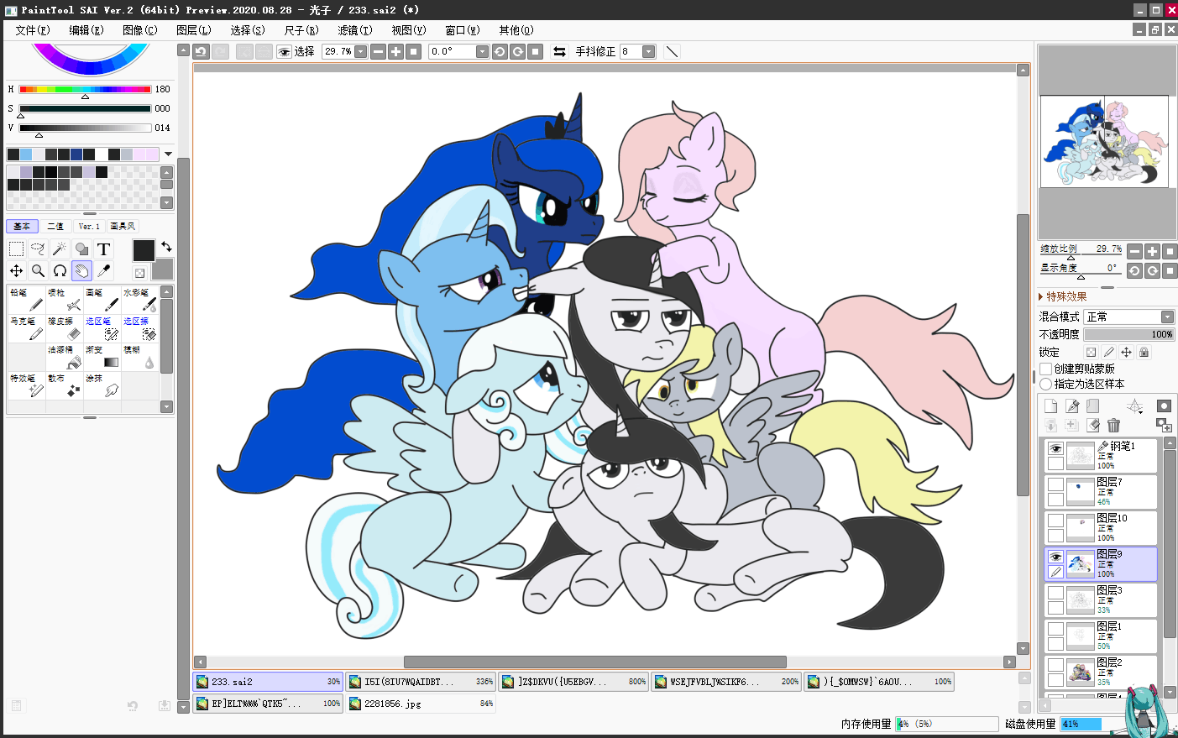Switch to the 2281856.jpg document
The image size is (1178, 738).
point(420,704)
